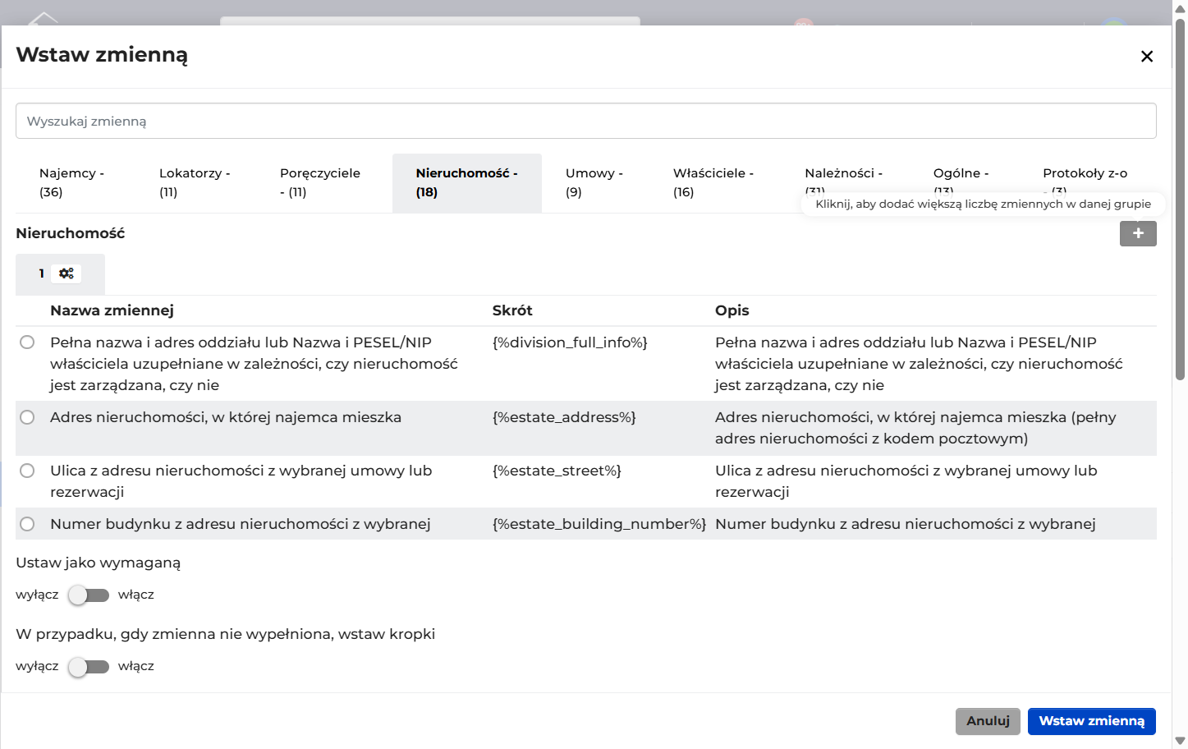Click the {%estate_building_number%} shortcut text
This screenshot has width=1188, height=749.
(599, 524)
